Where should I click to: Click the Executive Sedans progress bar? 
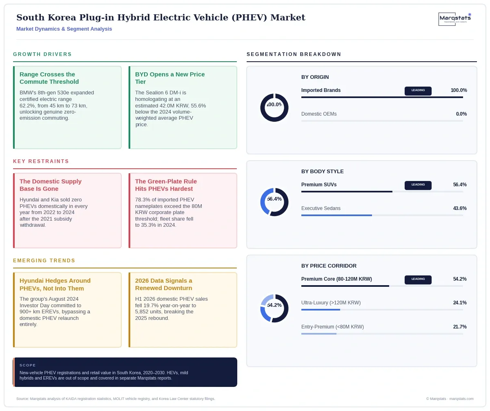coord(382,215)
